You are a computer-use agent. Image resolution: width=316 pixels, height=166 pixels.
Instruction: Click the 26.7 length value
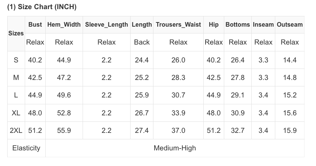[142, 113]
